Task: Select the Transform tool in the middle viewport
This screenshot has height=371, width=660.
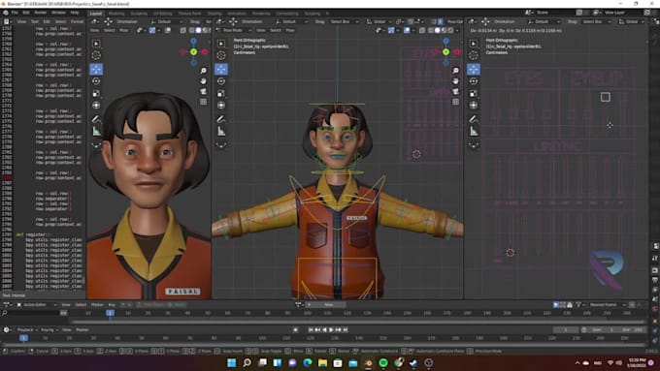Action: 221,105
